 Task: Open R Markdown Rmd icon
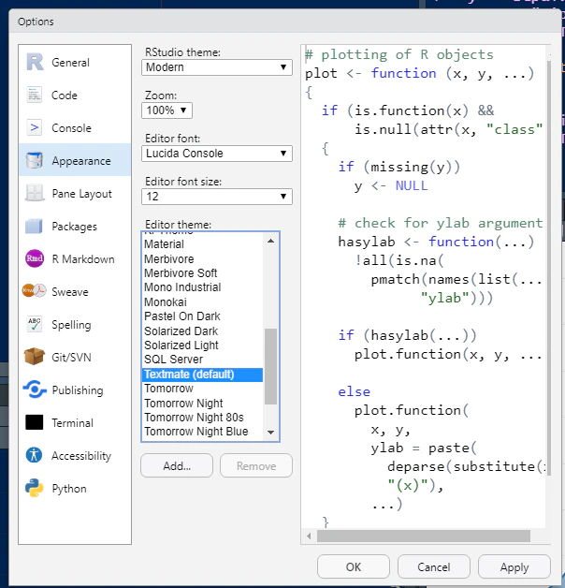[x=35, y=258]
